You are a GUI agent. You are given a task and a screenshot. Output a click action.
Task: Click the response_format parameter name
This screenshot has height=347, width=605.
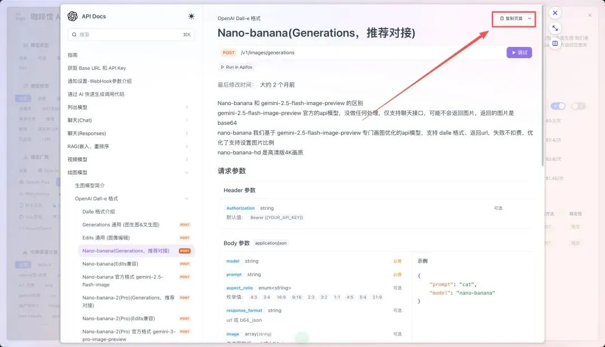[x=244, y=311]
